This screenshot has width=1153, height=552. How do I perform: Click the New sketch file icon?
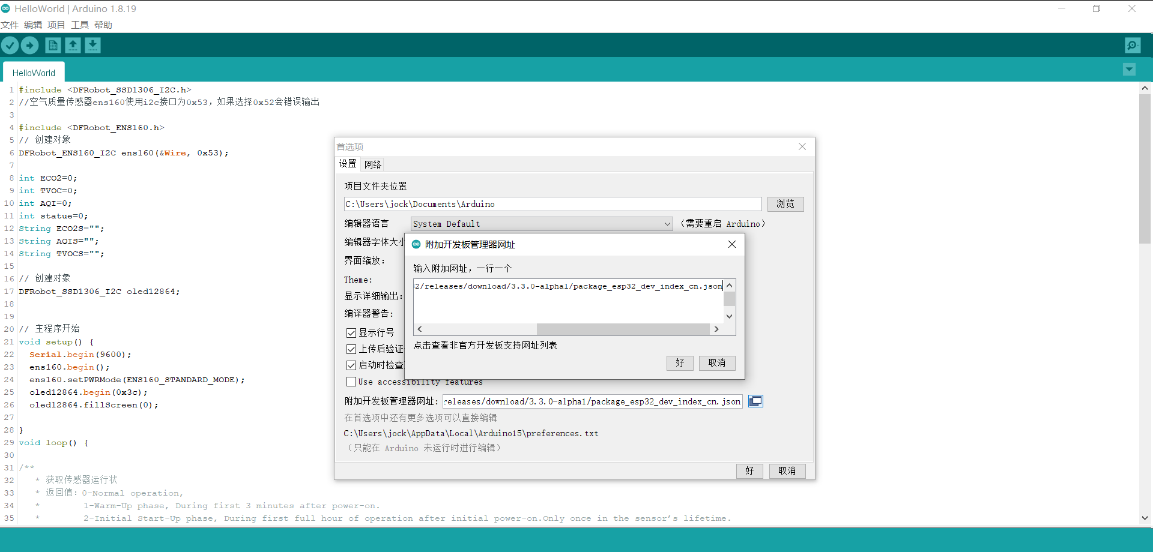(x=53, y=46)
